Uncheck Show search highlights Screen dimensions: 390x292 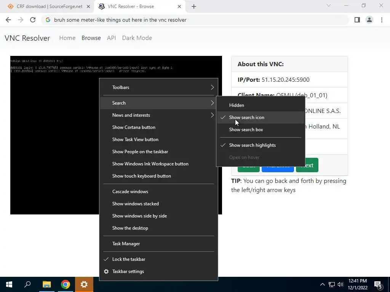pos(261,145)
